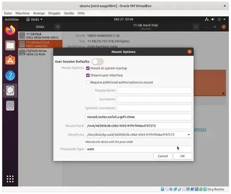Check Require additional authorization to mount
231x194 pixels.
[88, 82]
